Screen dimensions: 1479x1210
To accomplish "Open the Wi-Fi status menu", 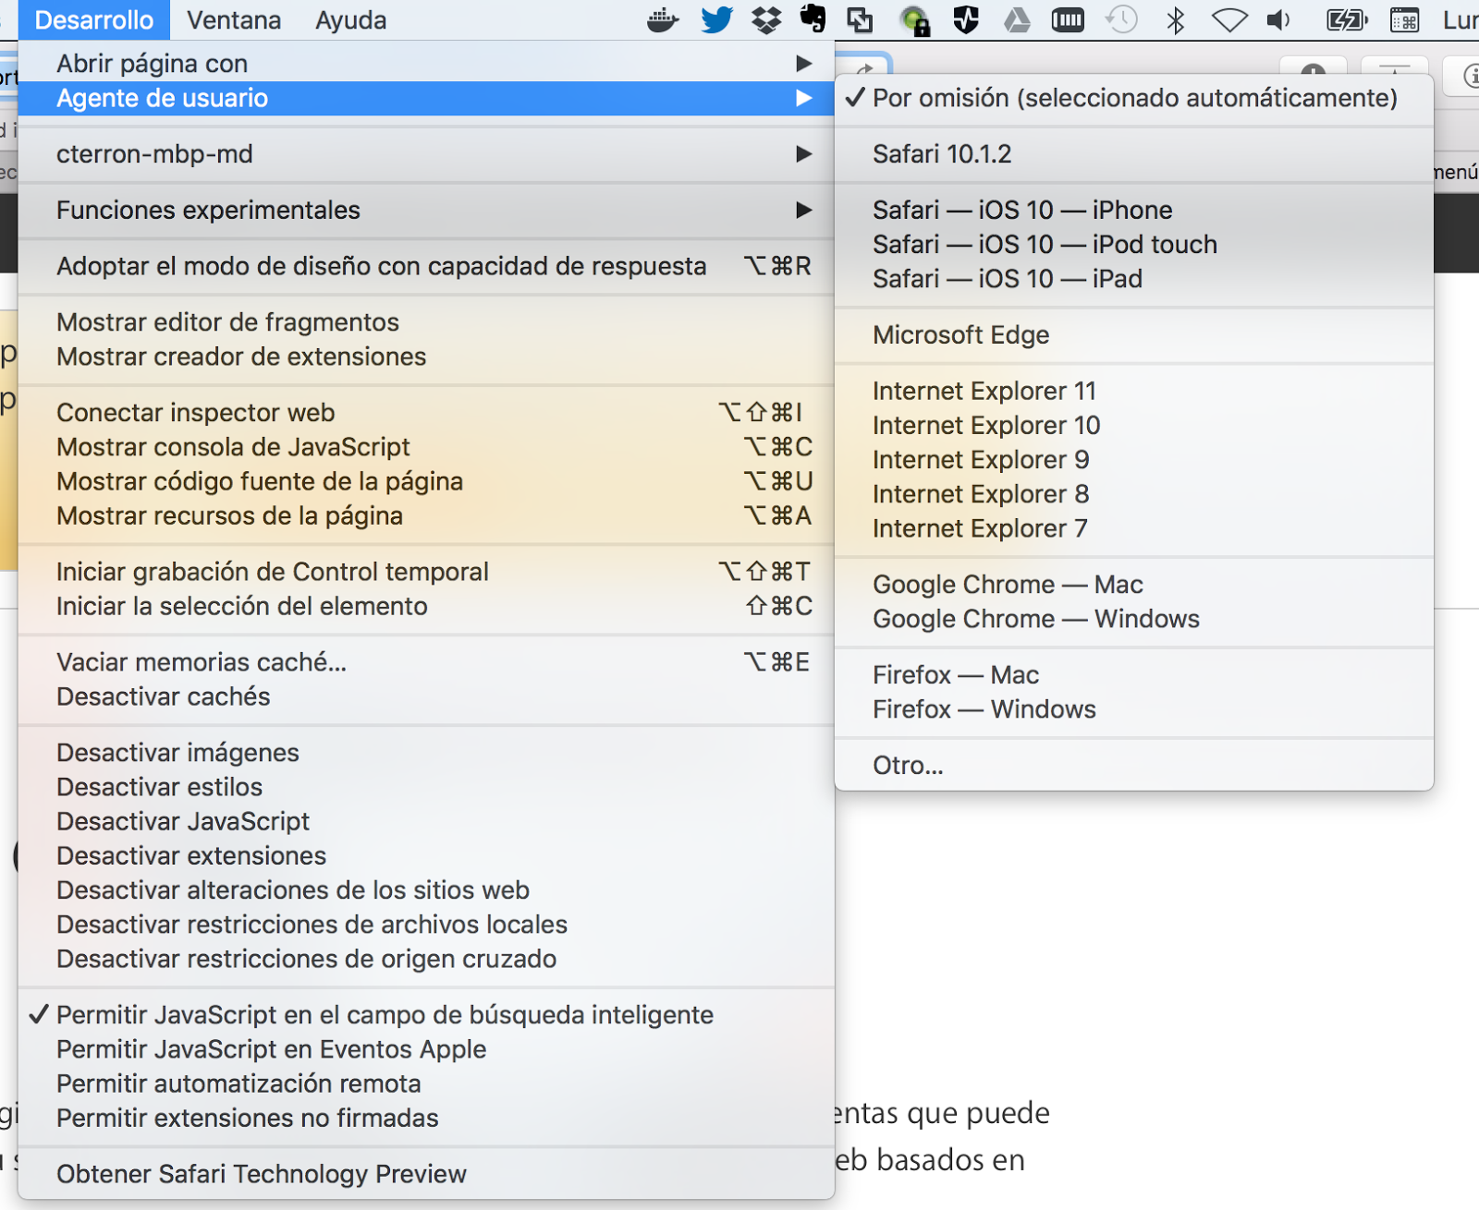I will [1229, 19].
